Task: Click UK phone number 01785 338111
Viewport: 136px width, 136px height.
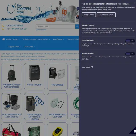Action: pyautogui.click(x=17, y=25)
